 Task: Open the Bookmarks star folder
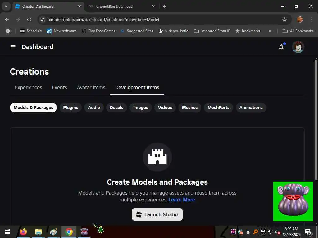pyautogui.click(x=248, y=31)
